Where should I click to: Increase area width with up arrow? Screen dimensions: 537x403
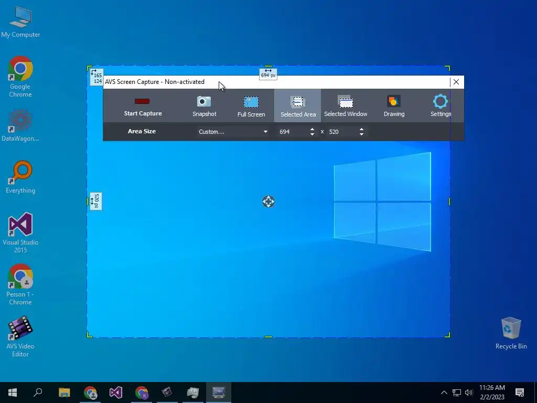click(x=312, y=129)
